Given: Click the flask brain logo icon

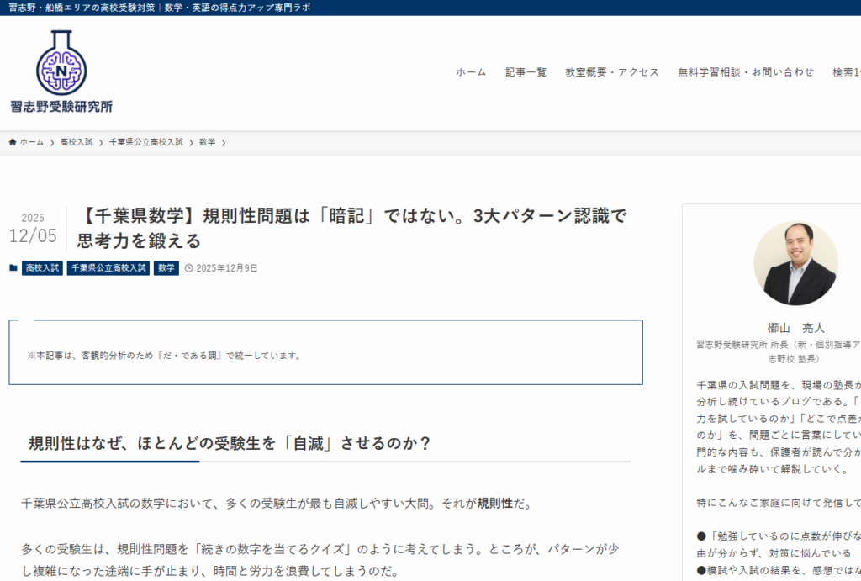Looking at the screenshot, I should [x=61, y=63].
